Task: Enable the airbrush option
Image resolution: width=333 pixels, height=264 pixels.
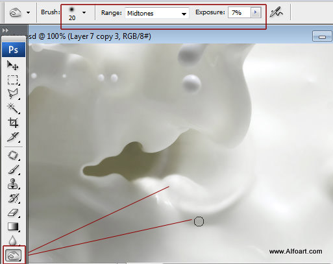Action: tap(277, 12)
